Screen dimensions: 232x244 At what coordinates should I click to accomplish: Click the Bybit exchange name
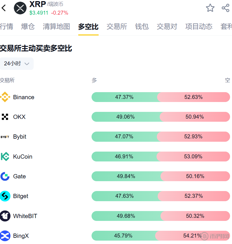point(20,137)
